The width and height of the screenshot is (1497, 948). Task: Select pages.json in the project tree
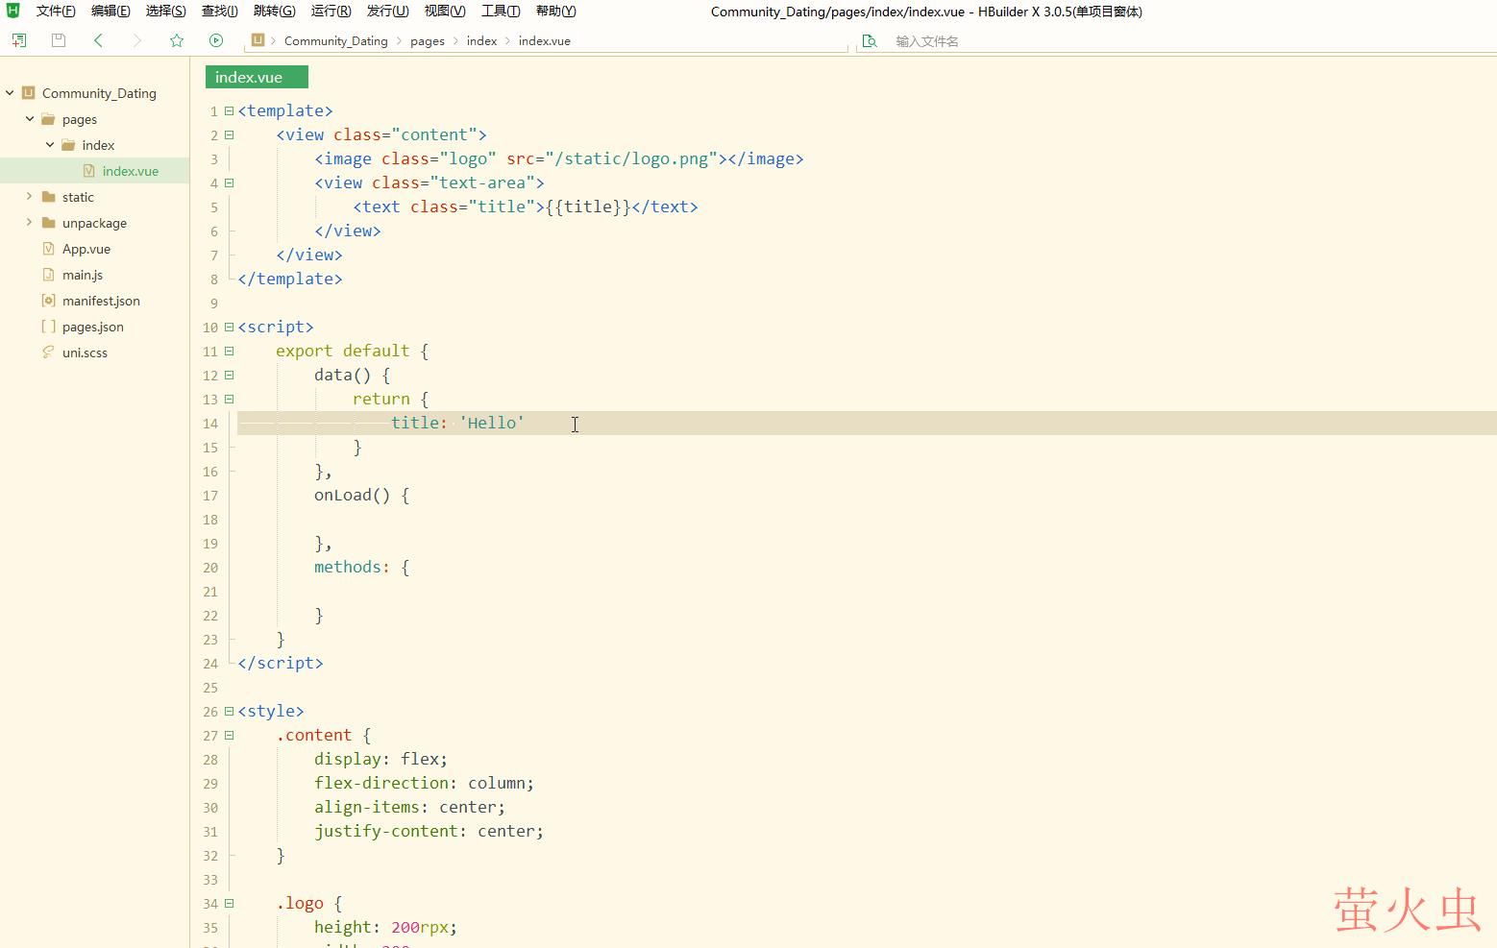pyautogui.click(x=95, y=327)
